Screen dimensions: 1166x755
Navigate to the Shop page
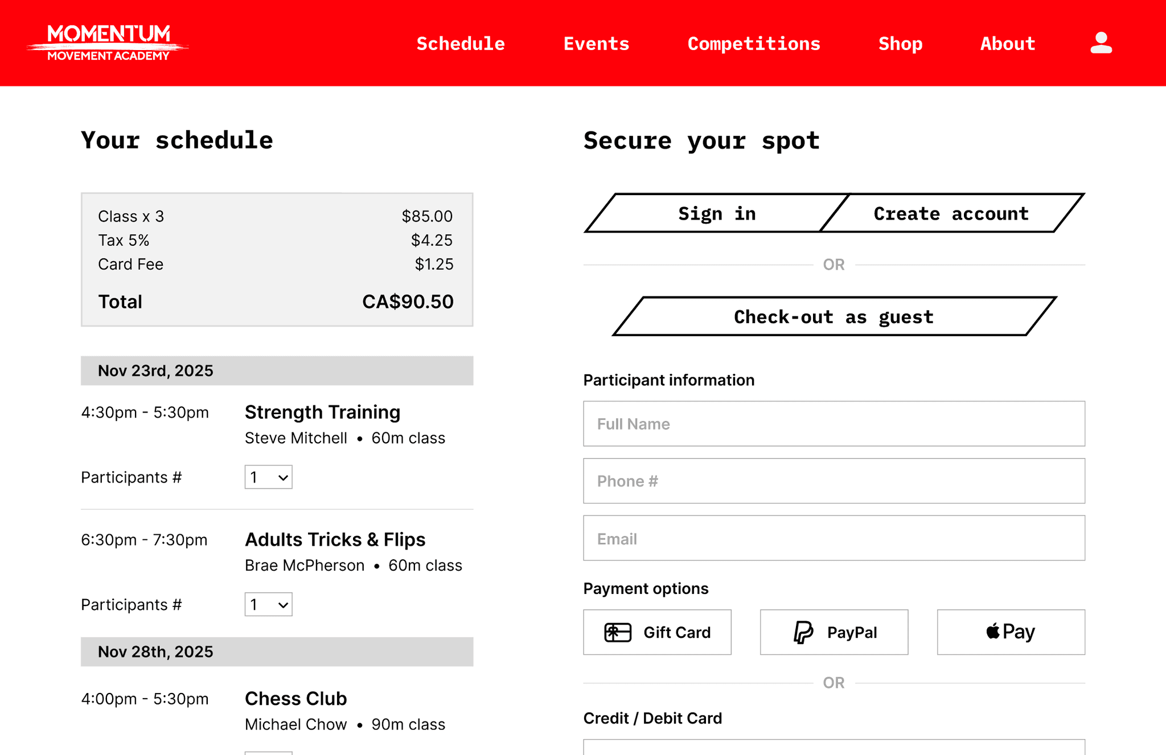900,44
